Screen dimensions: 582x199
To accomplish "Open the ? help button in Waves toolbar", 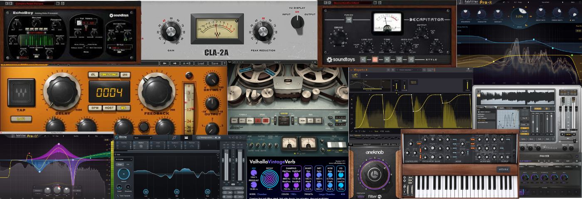I will pyautogui.click(x=224, y=64).
